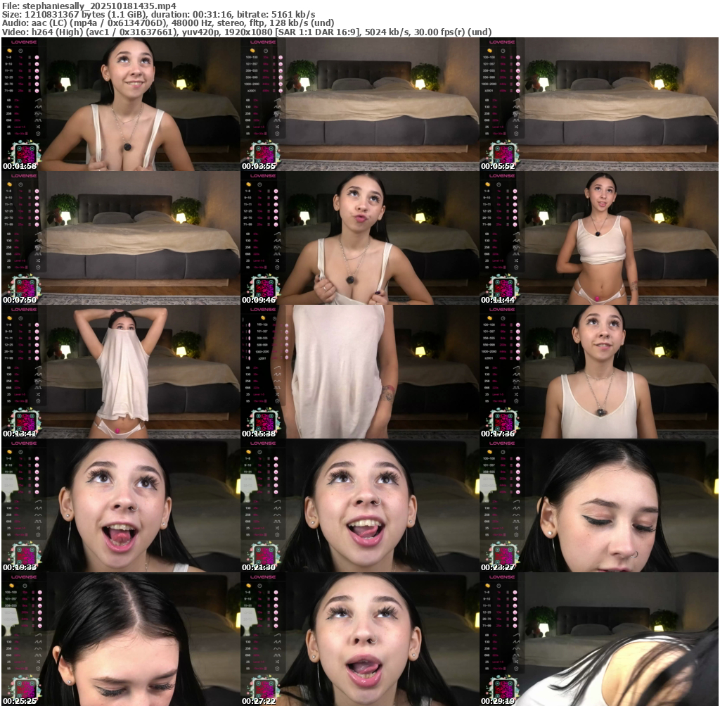
Task: Click the pink widget icon in the 00:29:19 frame
Action: [503, 689]
